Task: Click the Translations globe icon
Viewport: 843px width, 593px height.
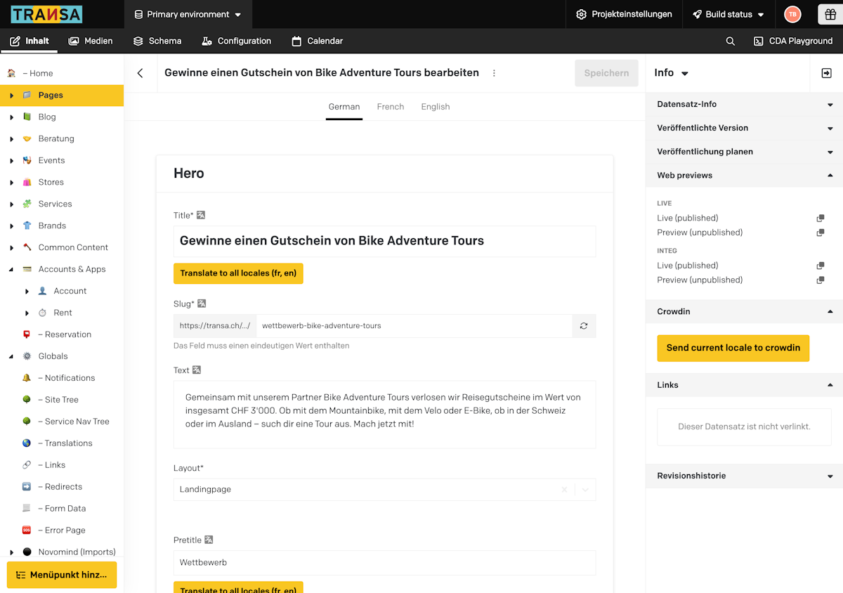Action: tap(27, 443)
